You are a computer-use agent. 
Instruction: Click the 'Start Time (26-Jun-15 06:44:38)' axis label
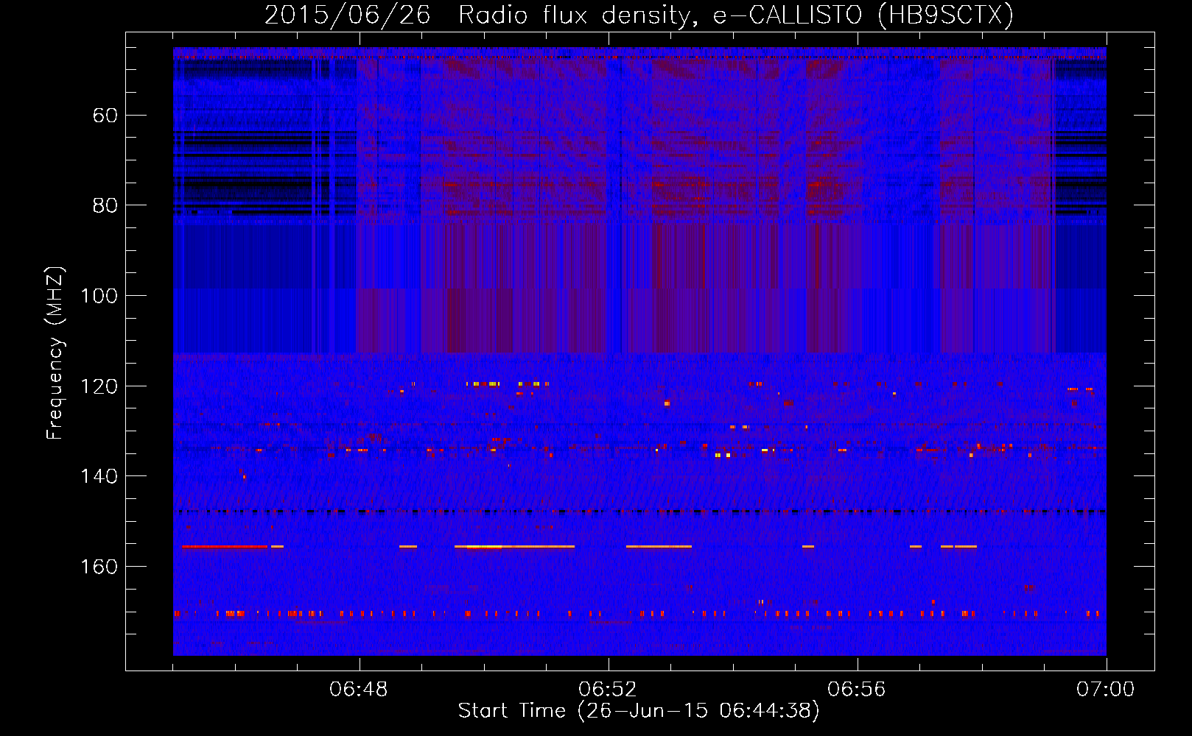click(x=639, y=711)
